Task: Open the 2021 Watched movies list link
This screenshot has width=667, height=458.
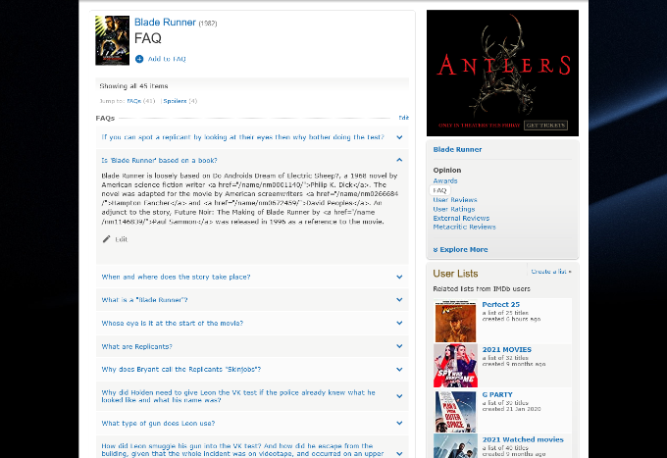Action: [523, 439]
